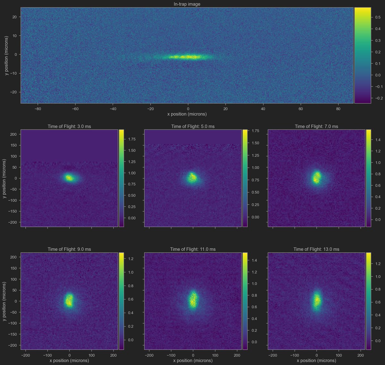Click the colorbar of the 7.0 ms plot
Image resolution: width=385 pixels, height=365 pixels.
[368, 178]
